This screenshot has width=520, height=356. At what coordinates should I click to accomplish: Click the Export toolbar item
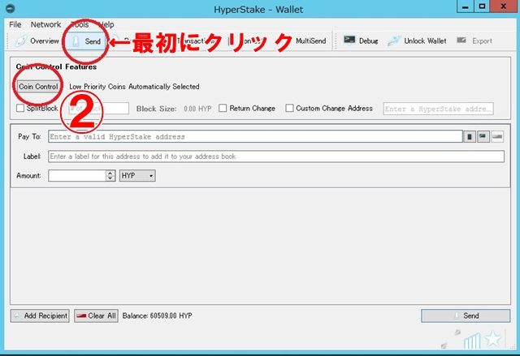474,41
